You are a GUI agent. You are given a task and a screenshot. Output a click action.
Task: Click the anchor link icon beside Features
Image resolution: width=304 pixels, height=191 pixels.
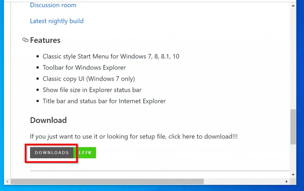(x=25, y=40)
